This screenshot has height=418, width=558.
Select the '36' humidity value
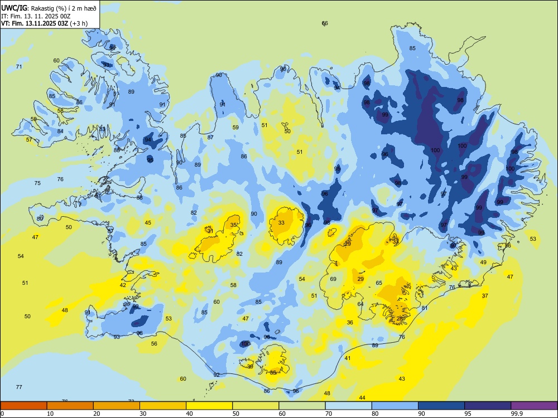[350, 322]
